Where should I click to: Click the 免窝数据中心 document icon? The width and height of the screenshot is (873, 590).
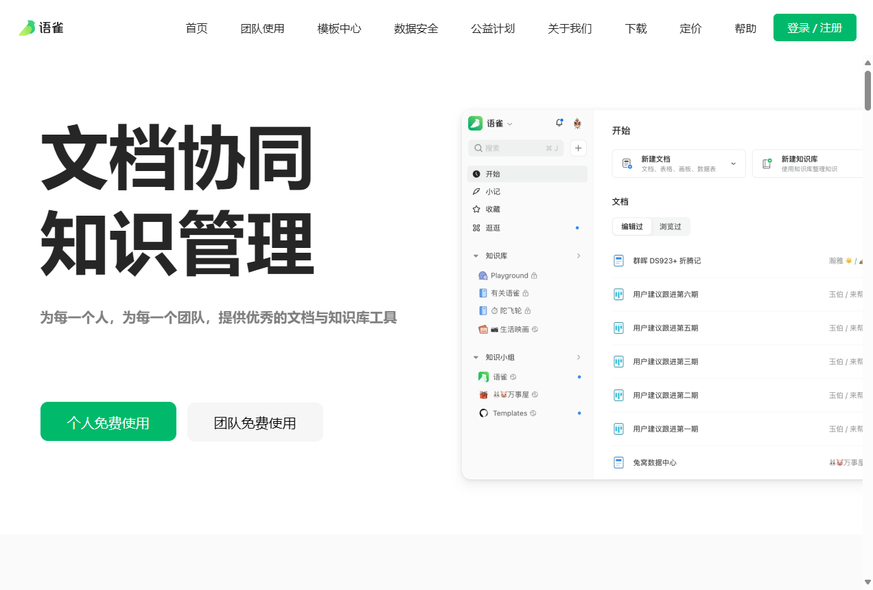pos(618,462)
